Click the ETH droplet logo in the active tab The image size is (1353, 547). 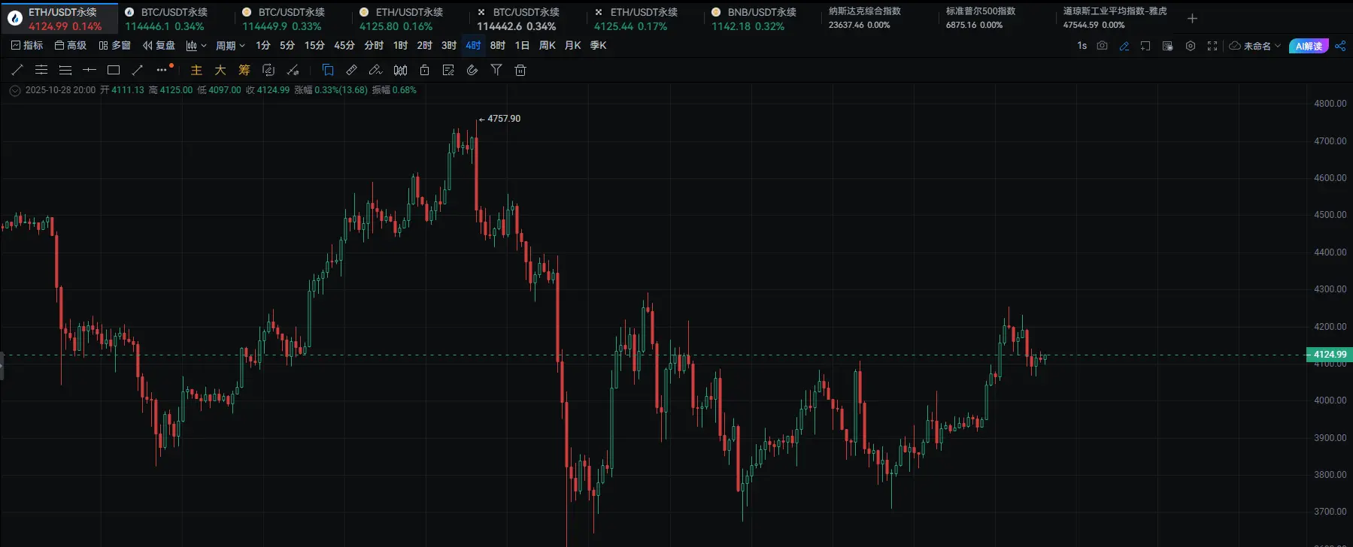tap(14, 19)
